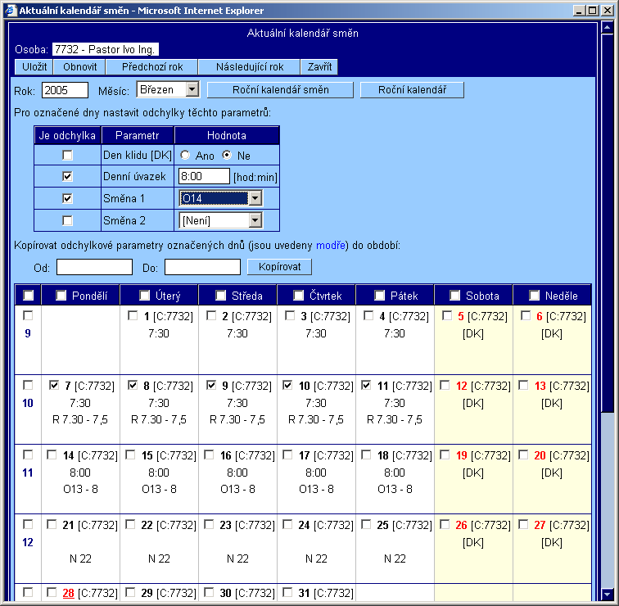Click the [DK] label on Sunday 20
This screenshot has width=619, height=606.
point(552,473)
